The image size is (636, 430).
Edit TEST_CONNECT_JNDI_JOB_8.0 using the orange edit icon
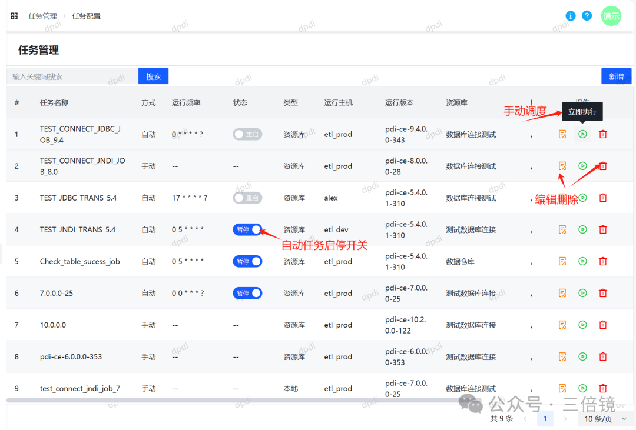coord(562,166)
